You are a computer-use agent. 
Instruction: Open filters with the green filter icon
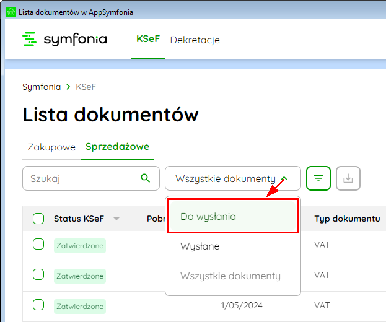(318, 178)
